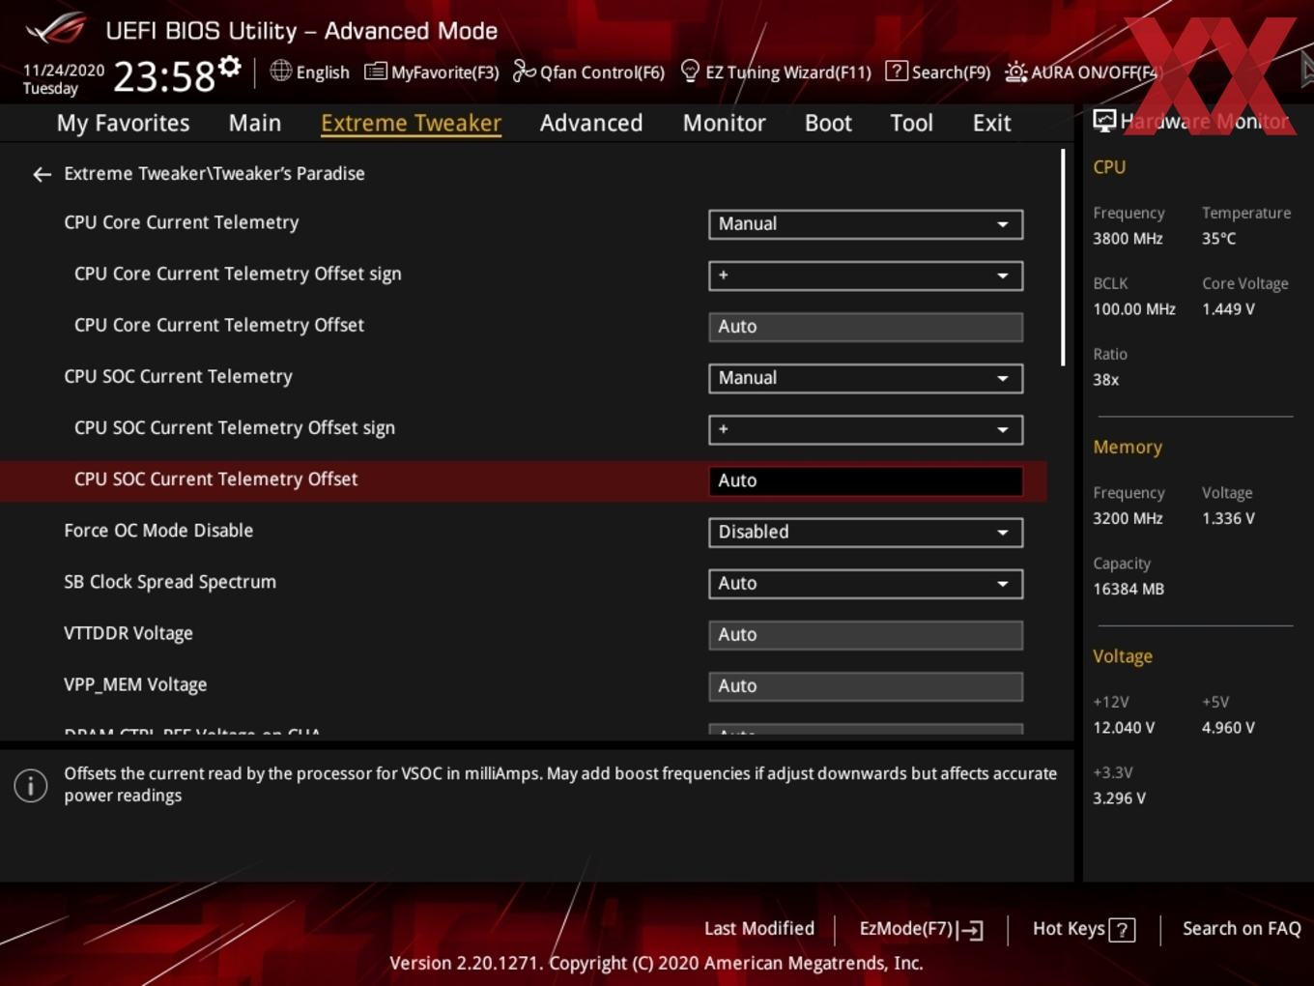Click the memory capacity 16384 MB value
The height and width of the screenshot is (986, 1314).
[x=1128, y=589]
